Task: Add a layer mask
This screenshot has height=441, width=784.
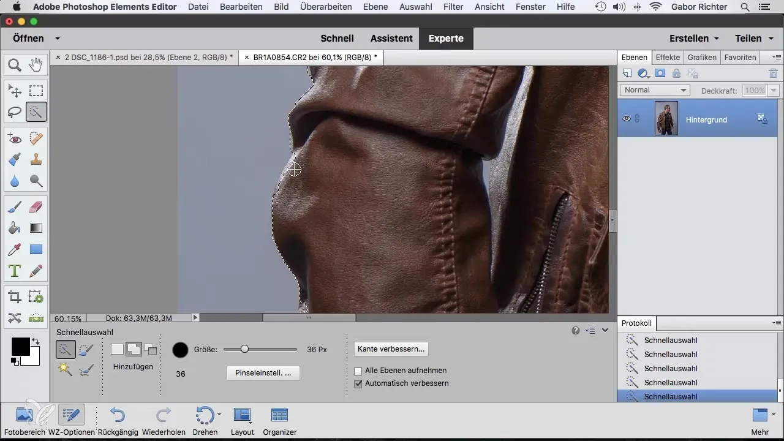Action: point(660,73)
